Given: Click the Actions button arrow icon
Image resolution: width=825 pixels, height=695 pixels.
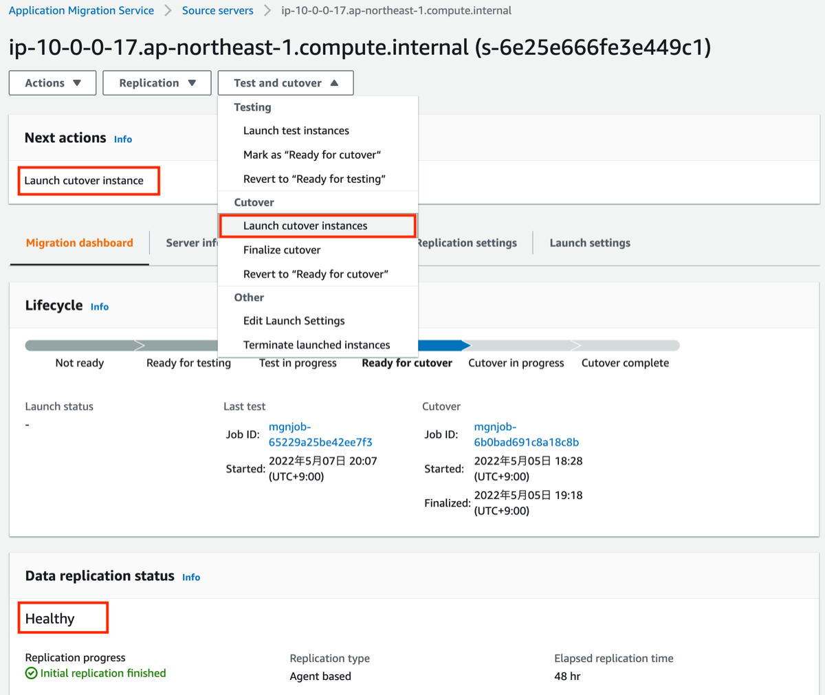Looking at the screenshot, I should pos(77,83).
